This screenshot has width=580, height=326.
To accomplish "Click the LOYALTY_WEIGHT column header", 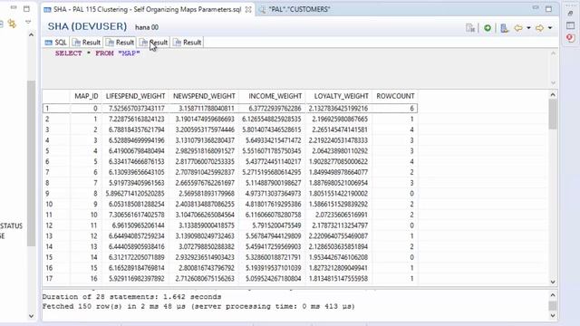I will coord(341,96).
